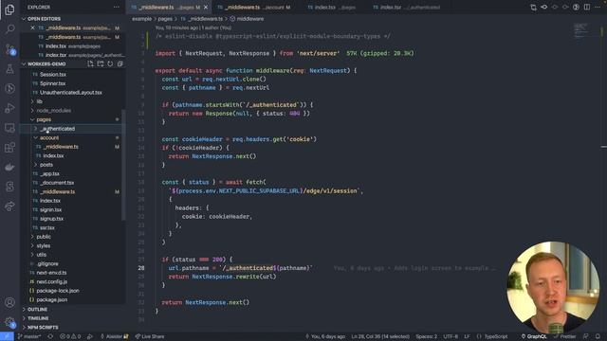Close _middleware.ts entry in Open Editors

point(32,27)
